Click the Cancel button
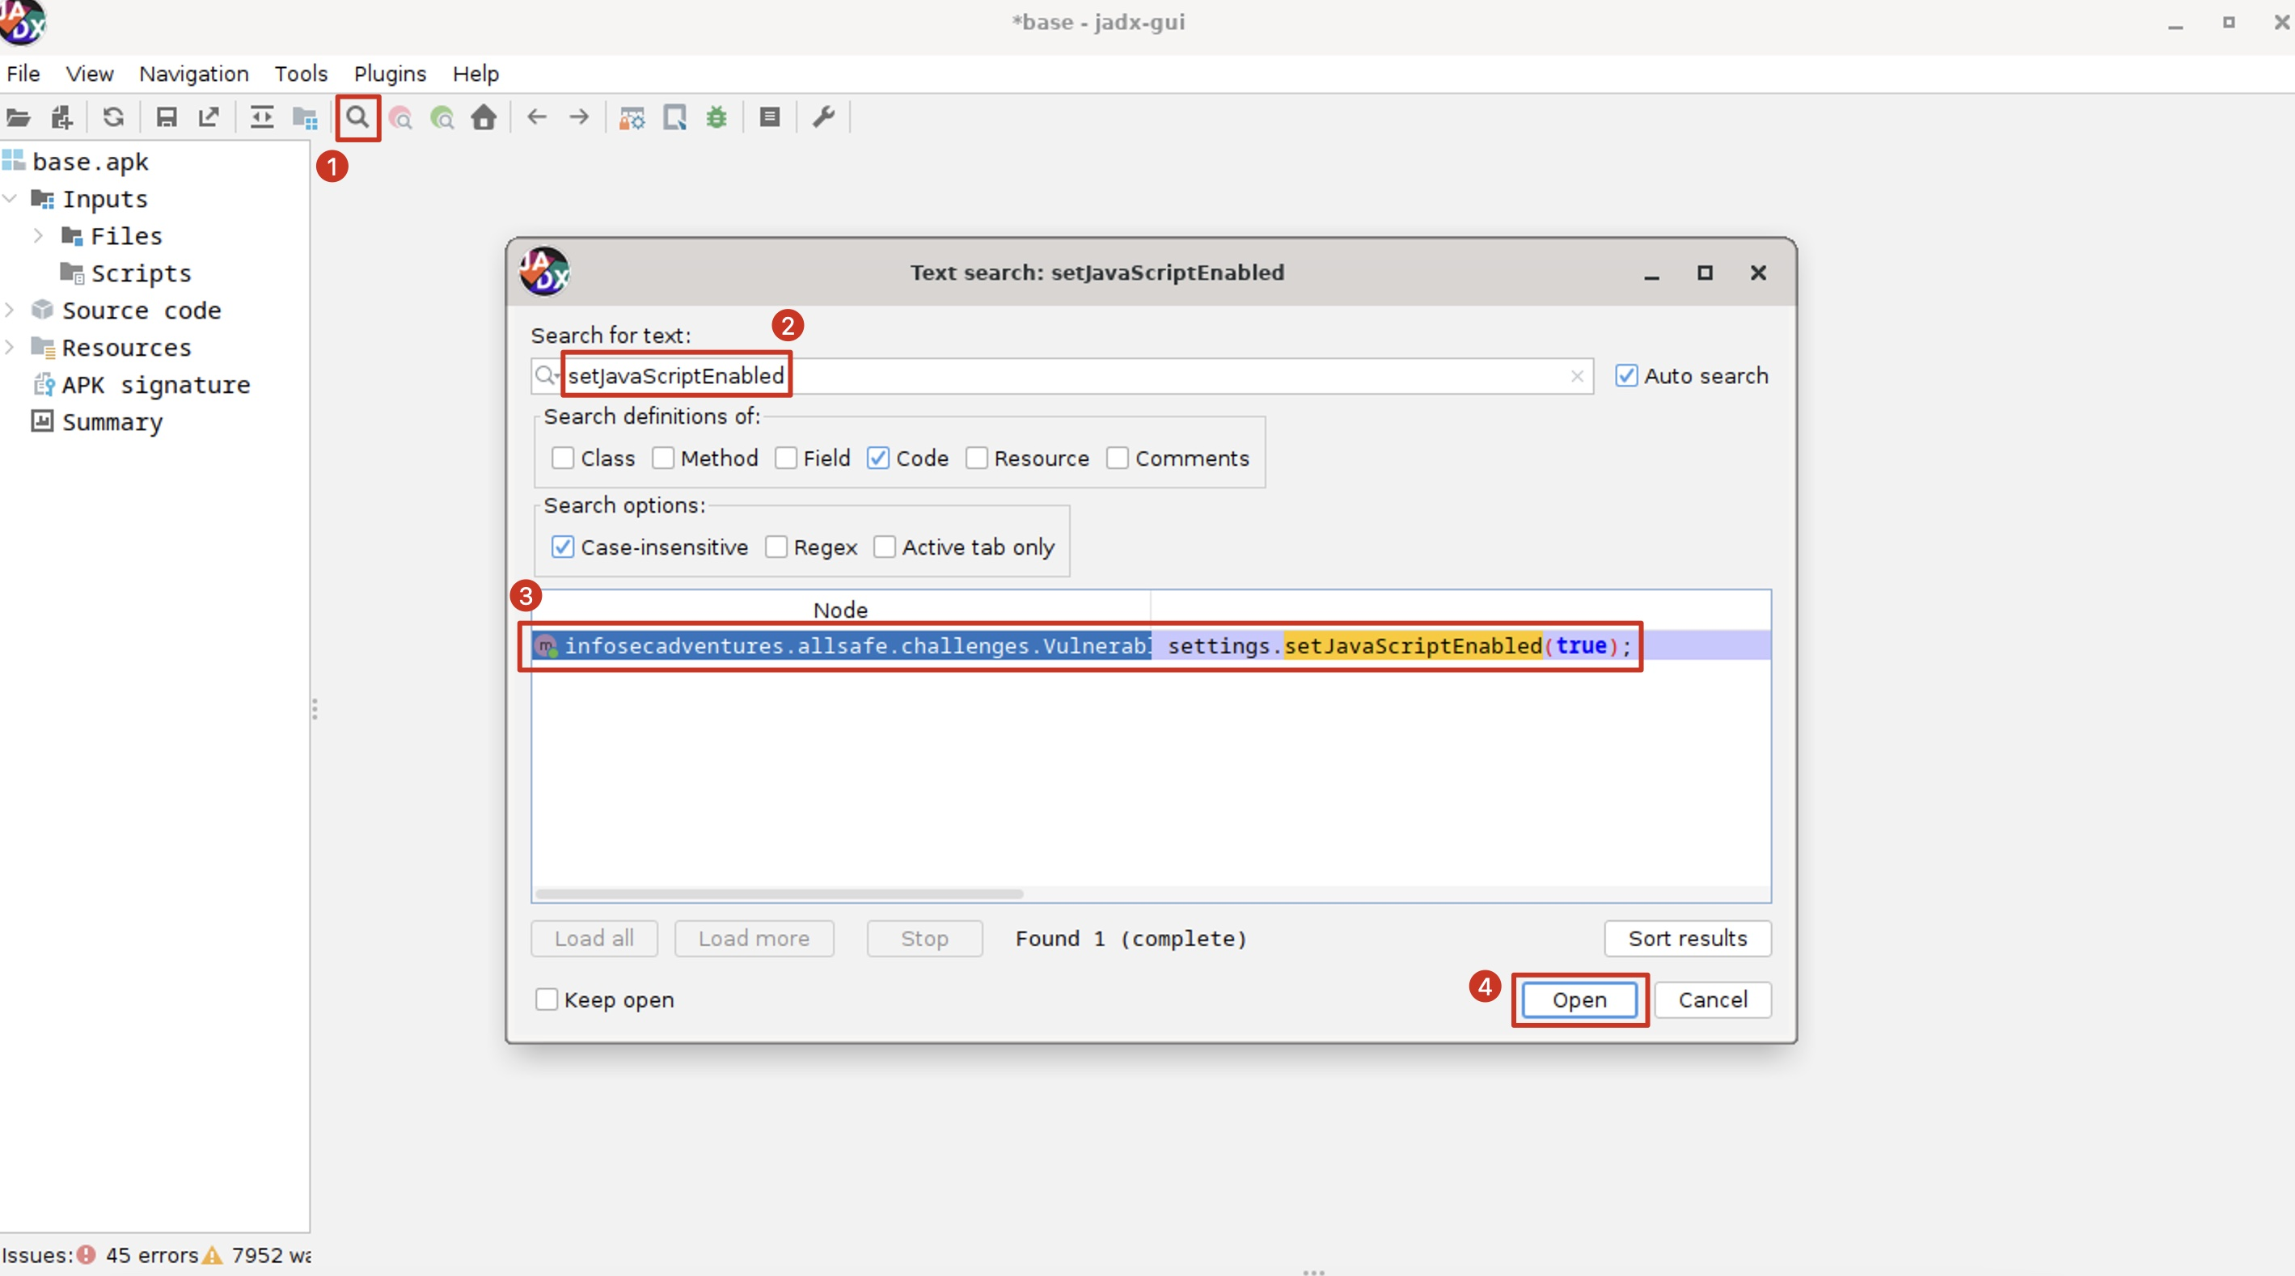The width and height of the screenshot is (2295, 1276). coord(1714,999)
